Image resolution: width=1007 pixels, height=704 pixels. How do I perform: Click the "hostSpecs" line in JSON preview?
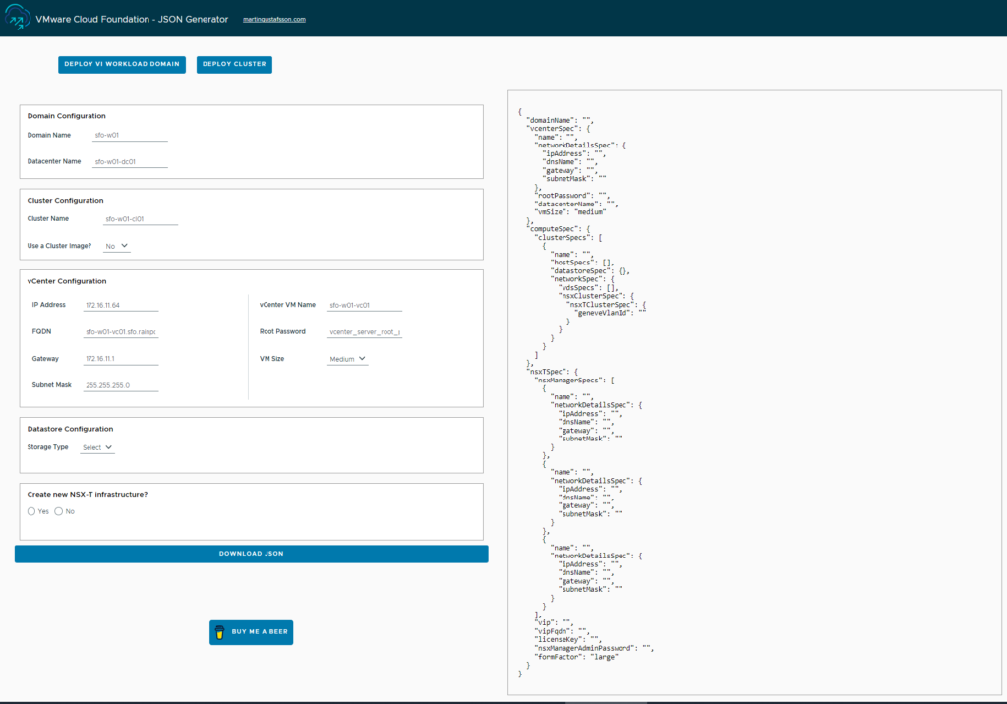(582, 263)
